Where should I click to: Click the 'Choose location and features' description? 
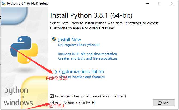[x=82, y=77]
